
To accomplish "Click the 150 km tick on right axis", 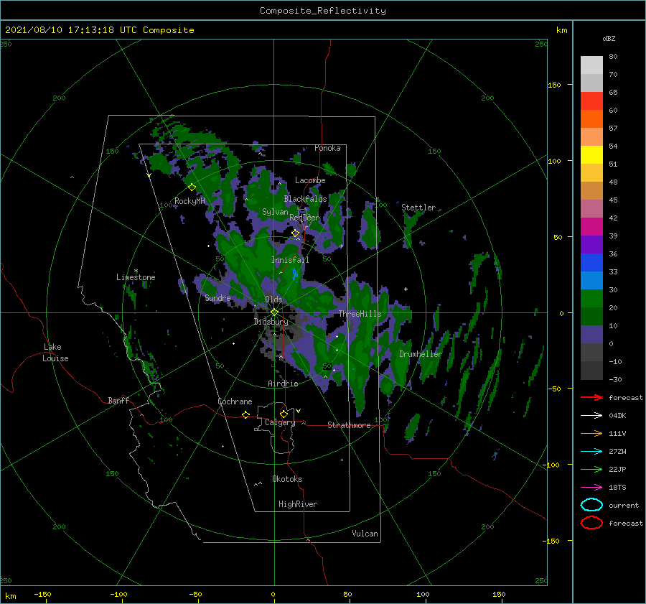I will pos(554,85).
